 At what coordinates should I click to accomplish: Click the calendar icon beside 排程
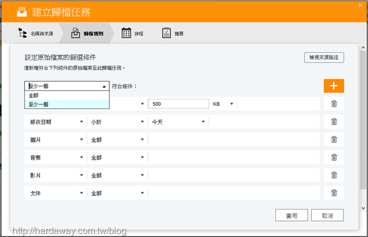pyautogui.click(x=126, y=33)
